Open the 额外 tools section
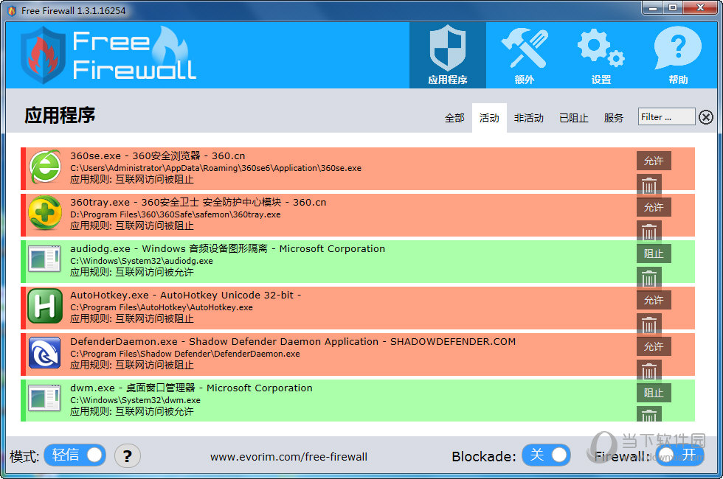723x479 pixels. pyautogui.click(x=525, y=55)
